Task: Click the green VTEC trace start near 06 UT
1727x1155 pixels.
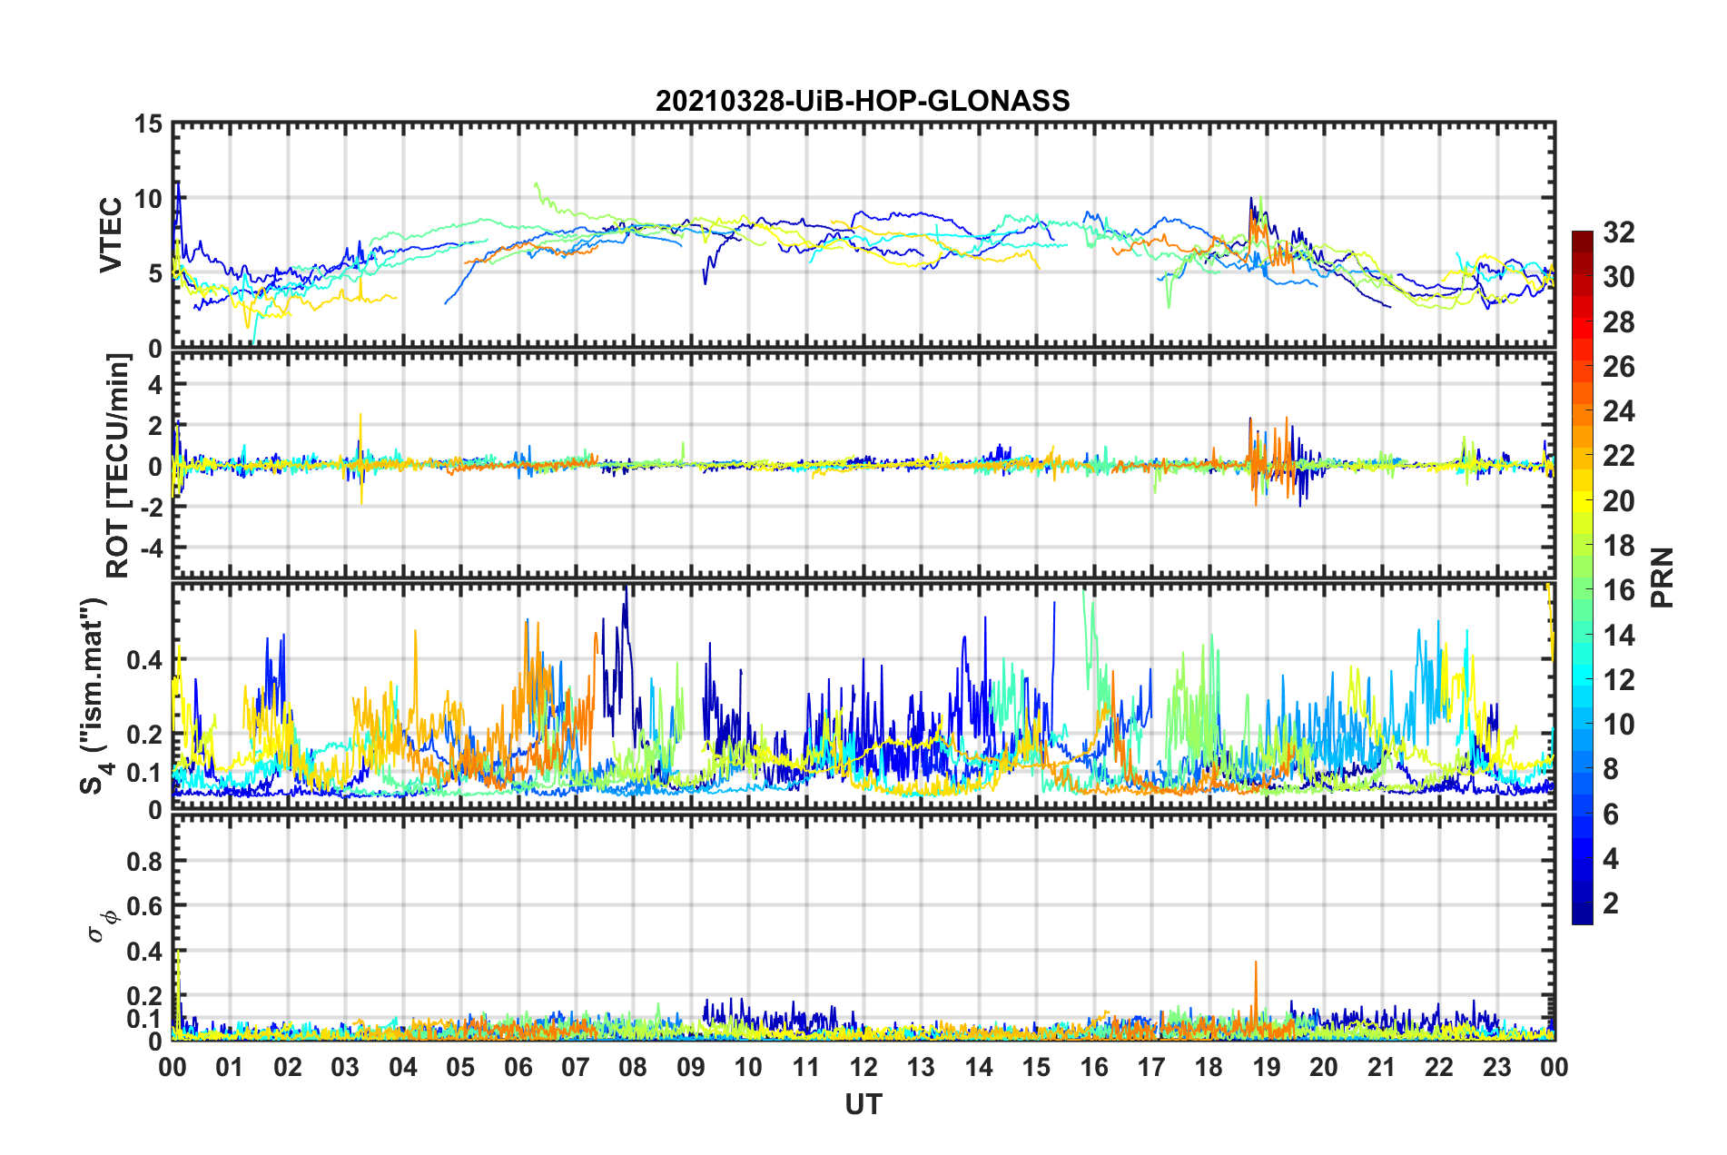Action: (x=538, y=188)
